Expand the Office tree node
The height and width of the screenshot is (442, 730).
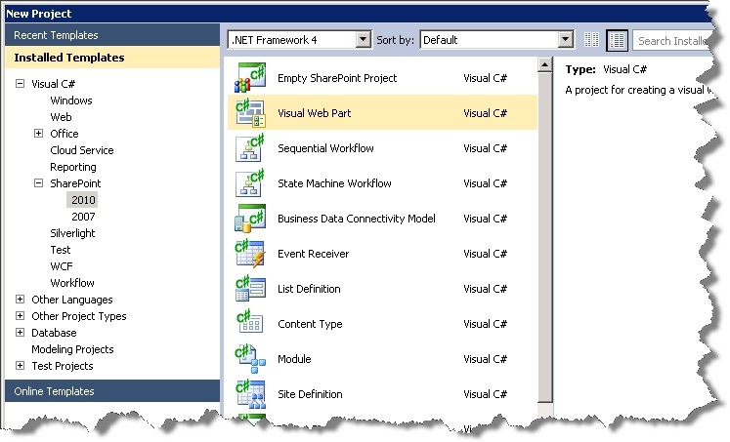(39, 134)
